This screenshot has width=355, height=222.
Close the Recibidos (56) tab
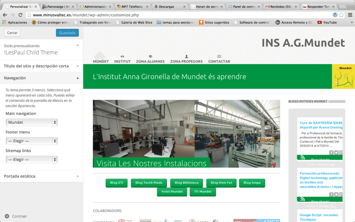pos(296,7)
